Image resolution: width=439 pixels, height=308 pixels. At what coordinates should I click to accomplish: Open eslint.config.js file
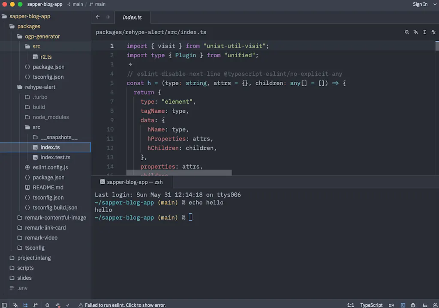45,167
